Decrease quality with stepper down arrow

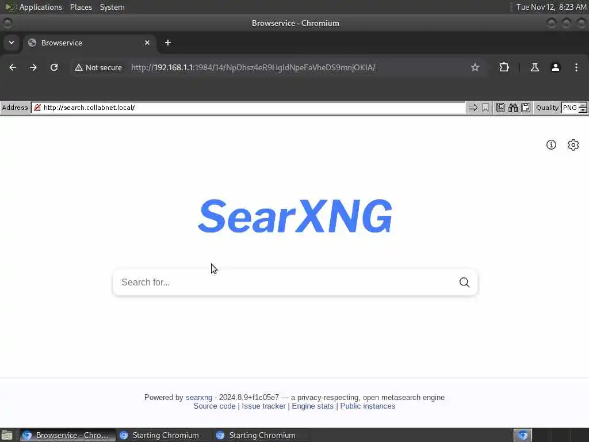click(583, 110)
